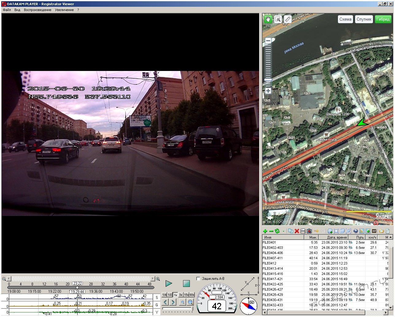Click the Google Earth globe icon
Screen dimensions: 395x317
pos(356,231)
